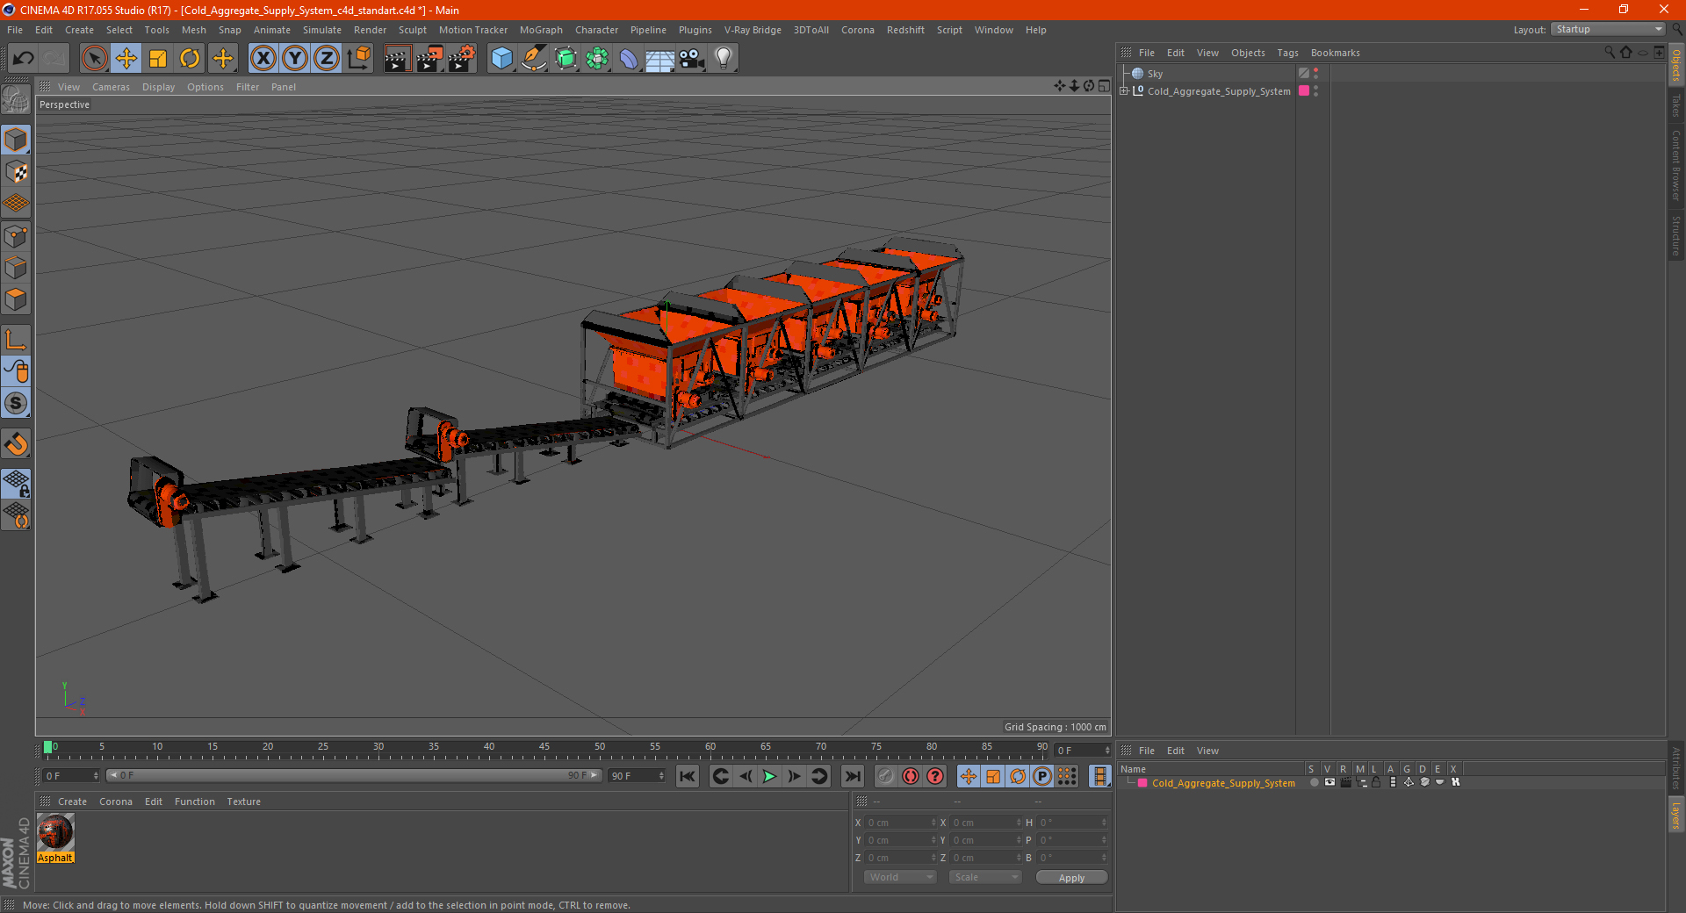Switch to Texture mode
1686x913 pixels.
[x=16, y=172]
